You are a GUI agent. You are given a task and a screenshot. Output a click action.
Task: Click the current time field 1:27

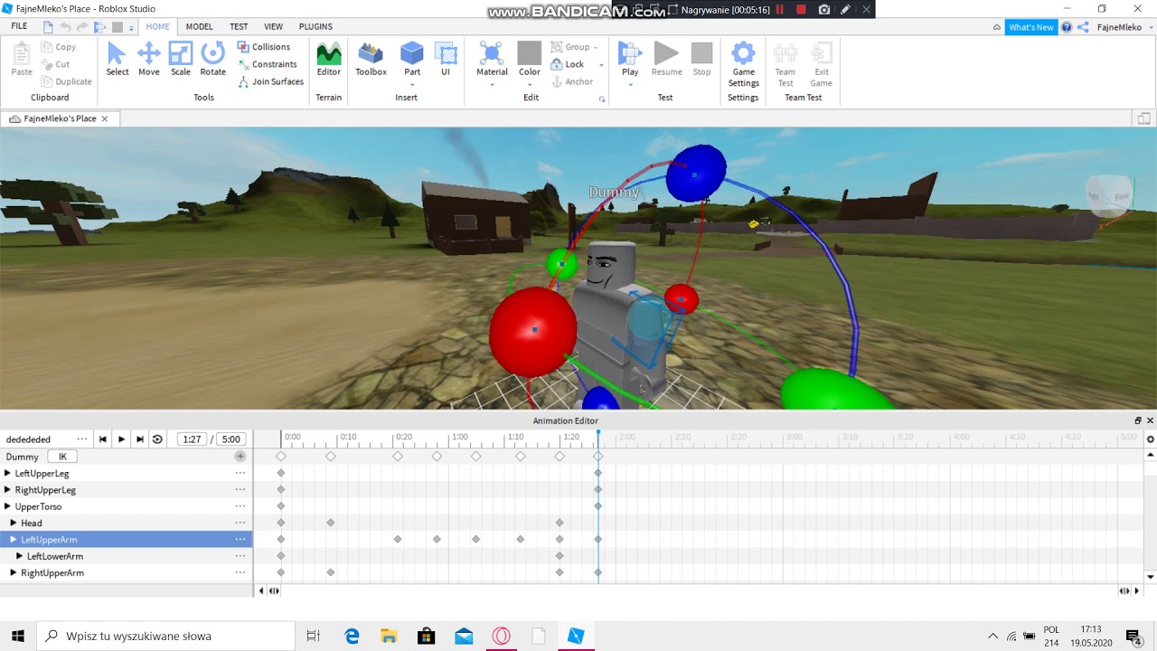(x=192, y=439)
